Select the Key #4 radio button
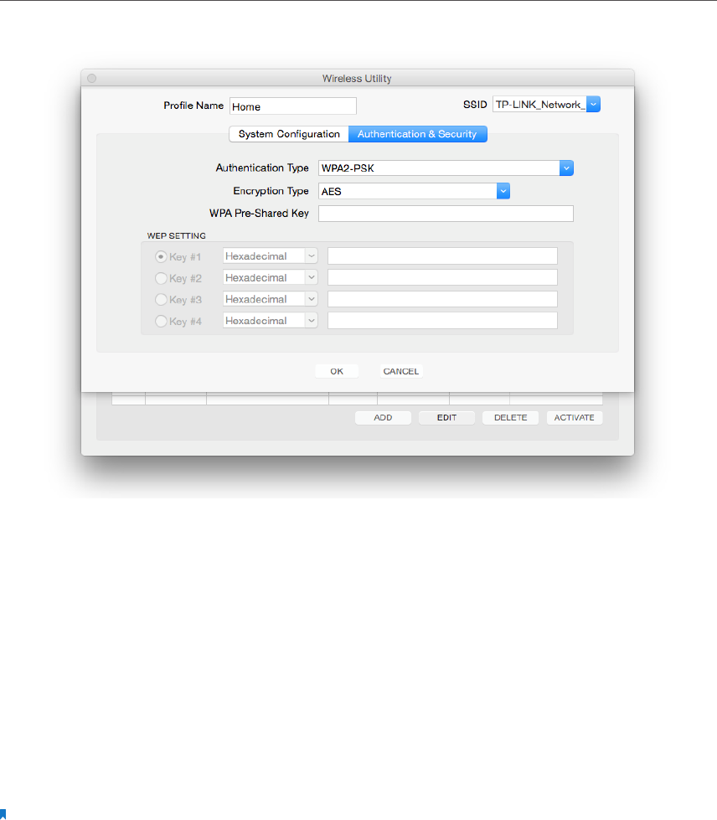This screenshot has width=717, height=820. pos(161,321)
